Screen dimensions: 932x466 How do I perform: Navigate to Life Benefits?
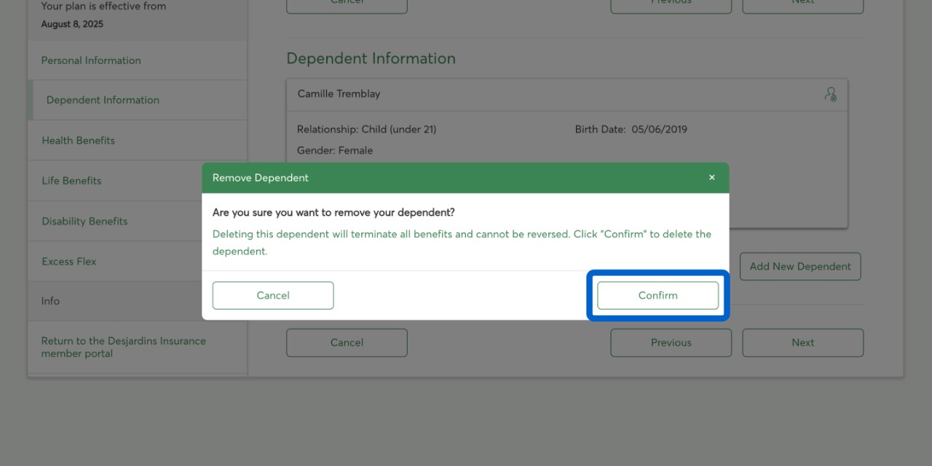point(71,181)
